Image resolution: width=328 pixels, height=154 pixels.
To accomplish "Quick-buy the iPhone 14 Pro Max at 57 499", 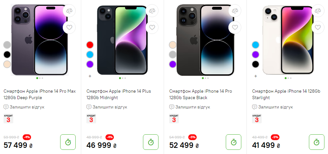I will click(68, 142).
